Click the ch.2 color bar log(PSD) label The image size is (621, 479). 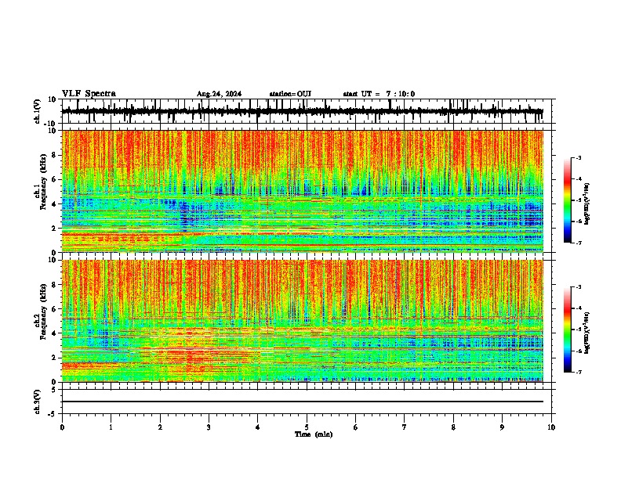tap(586, 333)
